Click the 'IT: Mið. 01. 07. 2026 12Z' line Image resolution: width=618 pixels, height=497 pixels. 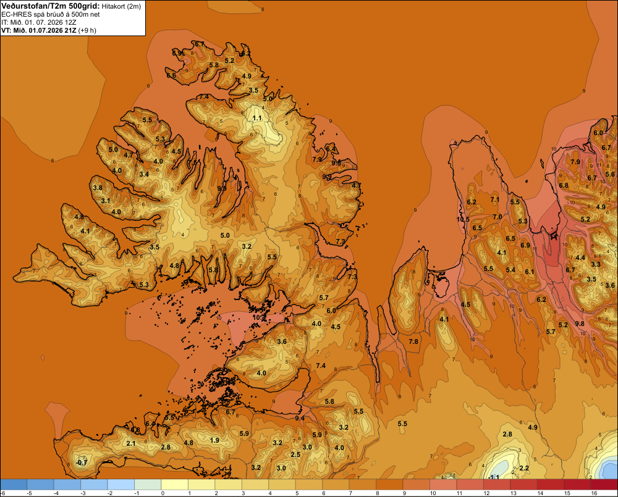(x=39, y=22)
